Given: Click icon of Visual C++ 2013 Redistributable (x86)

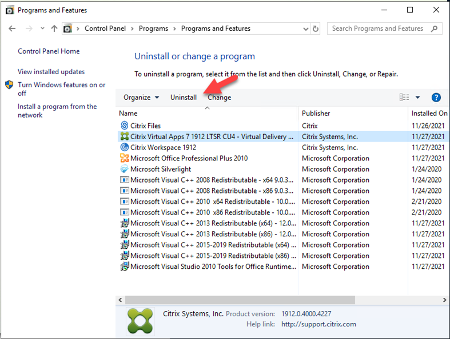Looking at the screenshot, I should 124,234.
